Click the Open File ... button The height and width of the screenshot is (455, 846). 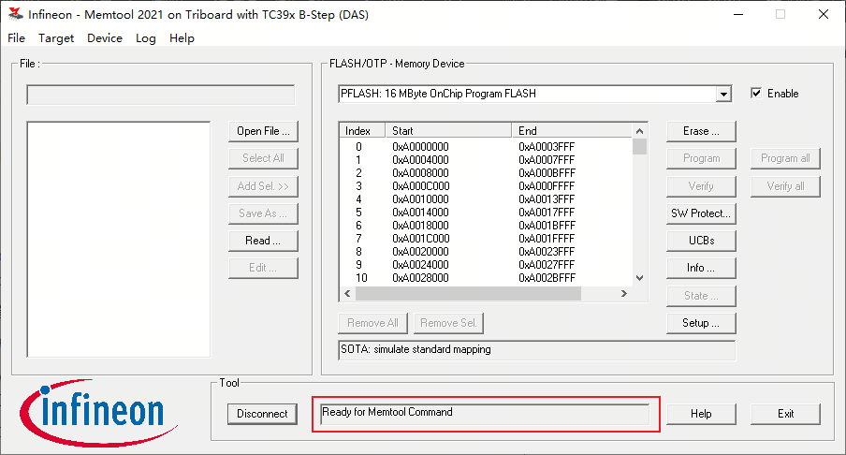[x=263, y=131]
